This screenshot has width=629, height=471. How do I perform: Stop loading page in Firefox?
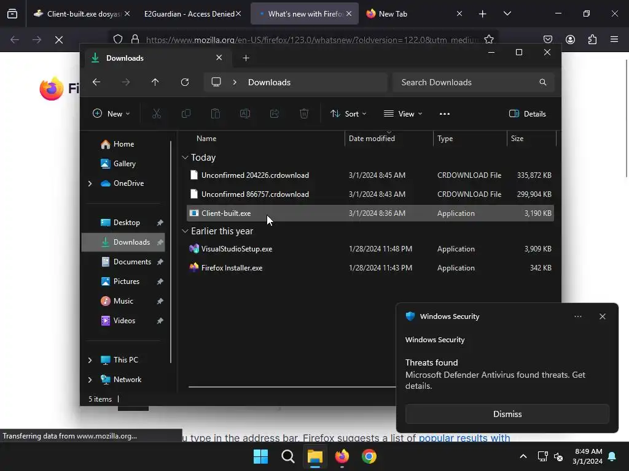(59, 40)
